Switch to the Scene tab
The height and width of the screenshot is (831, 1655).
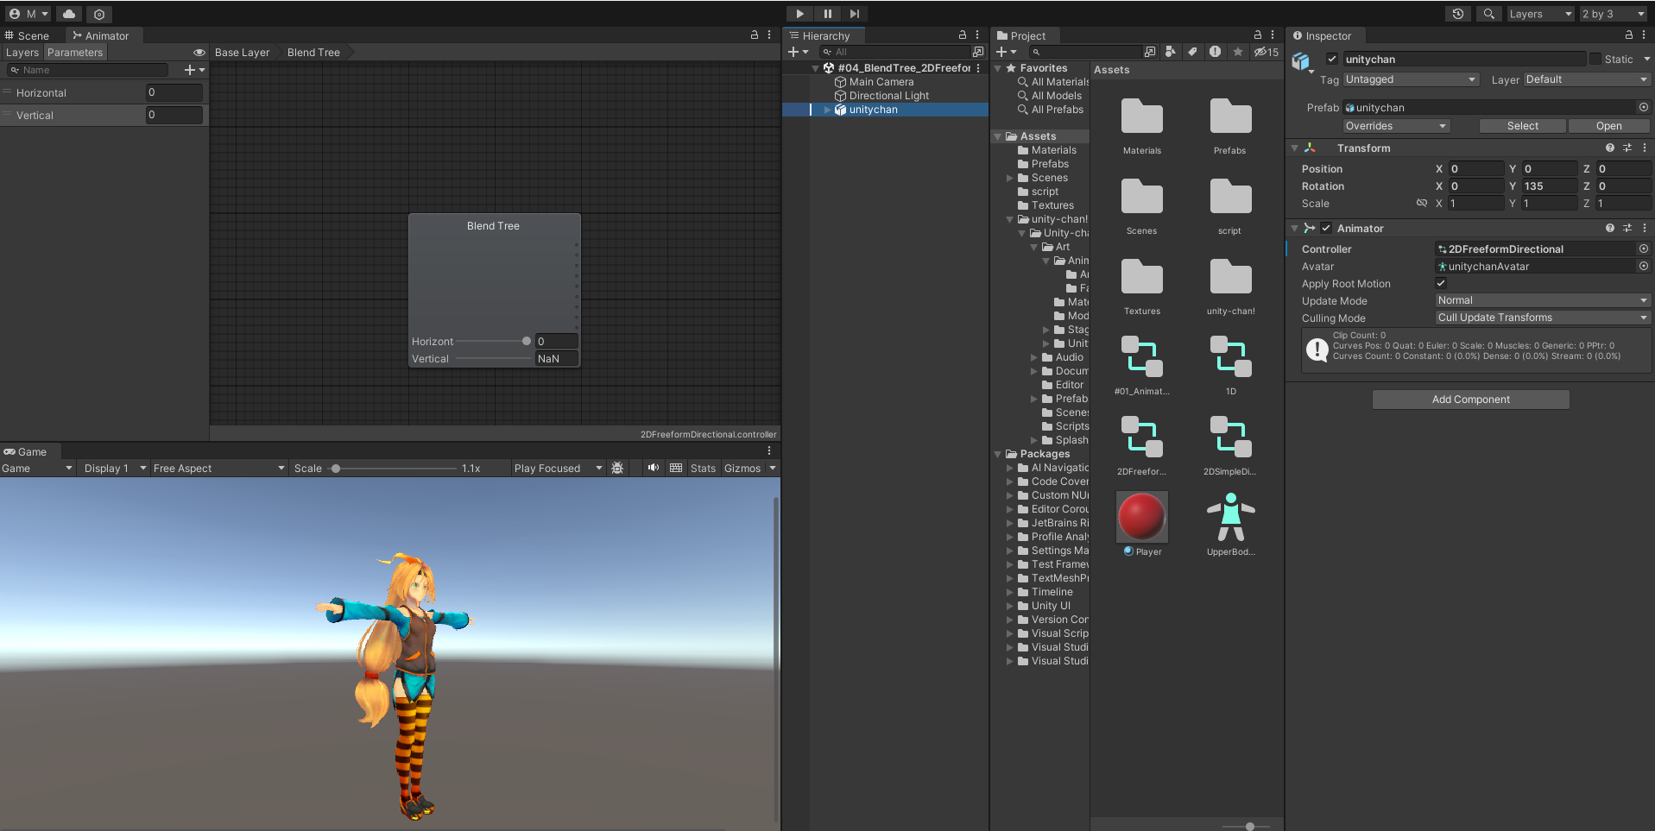(27, 35)
